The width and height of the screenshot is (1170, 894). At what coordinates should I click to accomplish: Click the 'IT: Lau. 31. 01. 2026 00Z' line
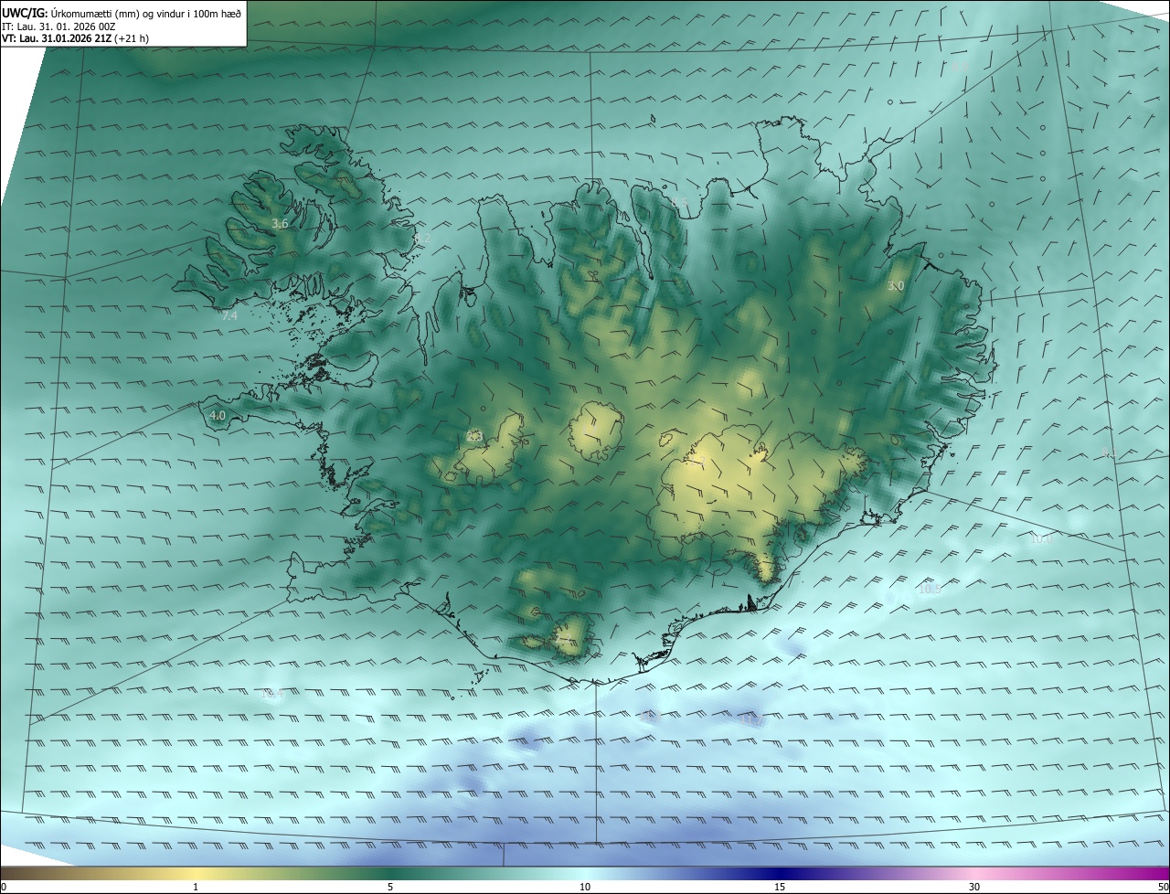58,27
